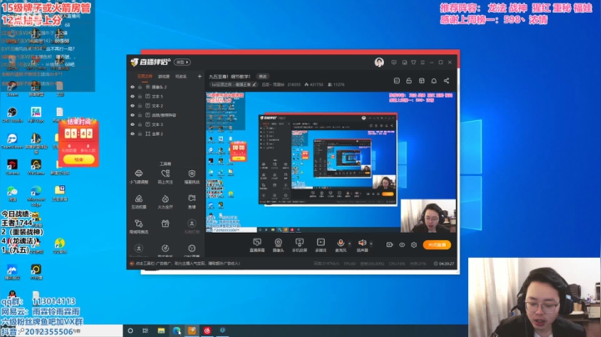Toggle the room lock icon in header

pyautogui.click(x=409, y=81)
